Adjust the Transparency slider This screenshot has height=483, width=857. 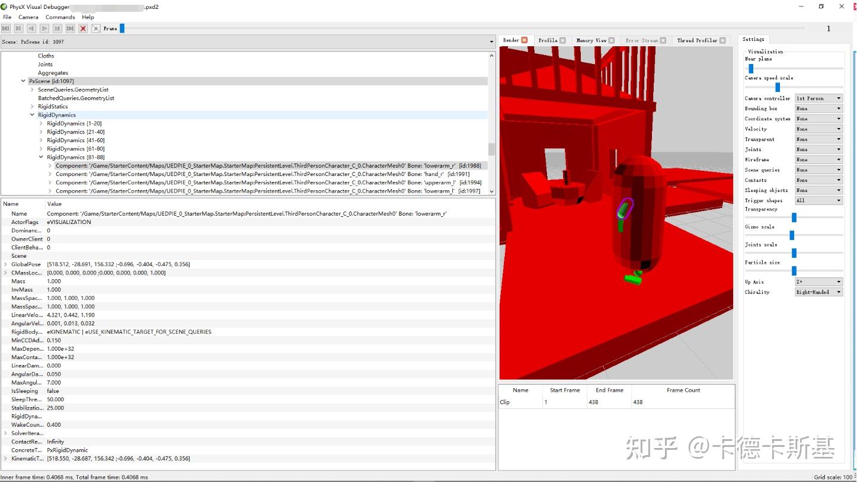[x=794, y=217]
